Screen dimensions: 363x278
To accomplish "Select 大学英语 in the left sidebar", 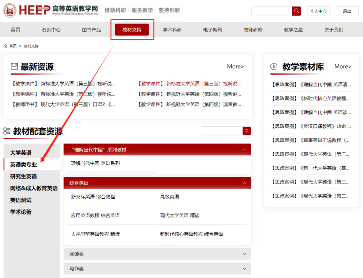I will (21, 153).
